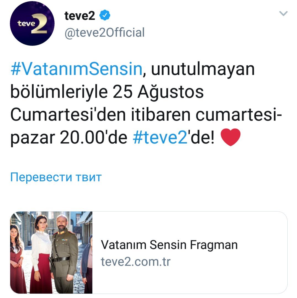297x298 pixels.
Task: Open the #teve2 hashtag
Action: coord(160,137)
